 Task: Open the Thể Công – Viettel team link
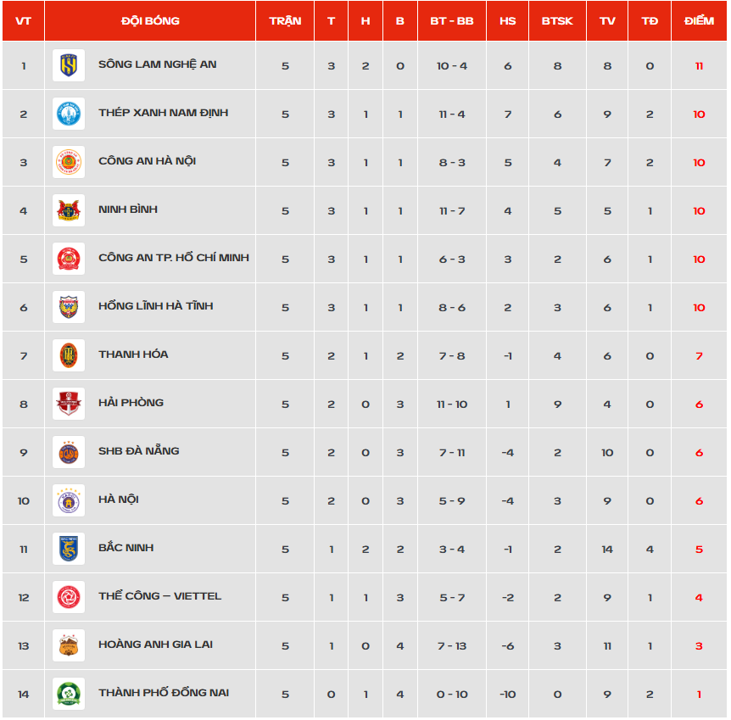point(159,596)
